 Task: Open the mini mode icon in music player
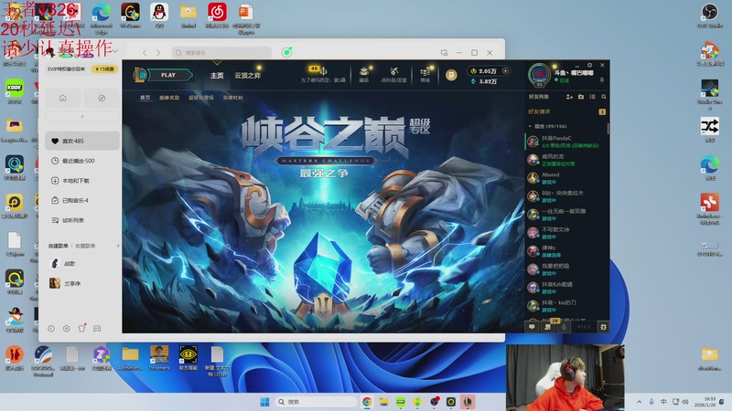click(x=444, y=53)
